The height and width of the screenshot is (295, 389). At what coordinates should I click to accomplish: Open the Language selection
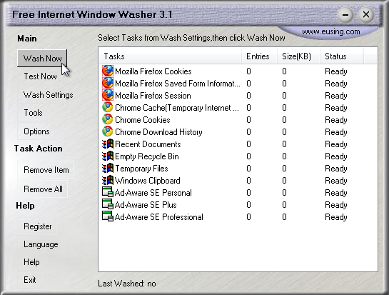tap(41, 244)
